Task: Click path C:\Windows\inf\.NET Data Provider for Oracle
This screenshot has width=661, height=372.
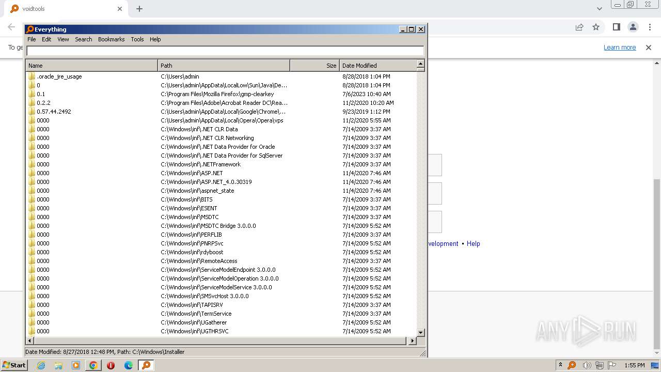Action: (x=218, y=147)
